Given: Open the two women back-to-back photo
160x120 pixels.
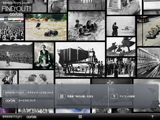Looking at the screenshot, I should [x=36, y=77].
